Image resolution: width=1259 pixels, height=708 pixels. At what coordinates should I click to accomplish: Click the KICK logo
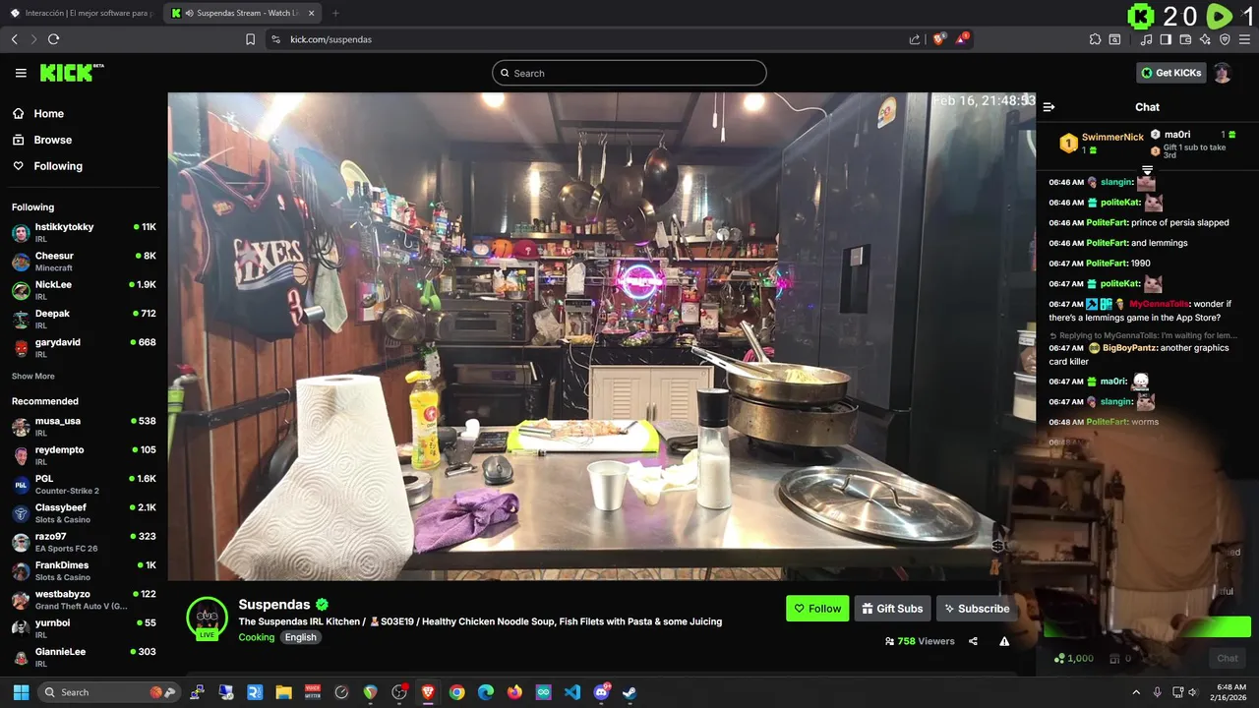72,73
